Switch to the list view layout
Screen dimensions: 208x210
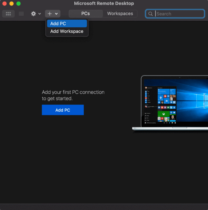point(21,14)
